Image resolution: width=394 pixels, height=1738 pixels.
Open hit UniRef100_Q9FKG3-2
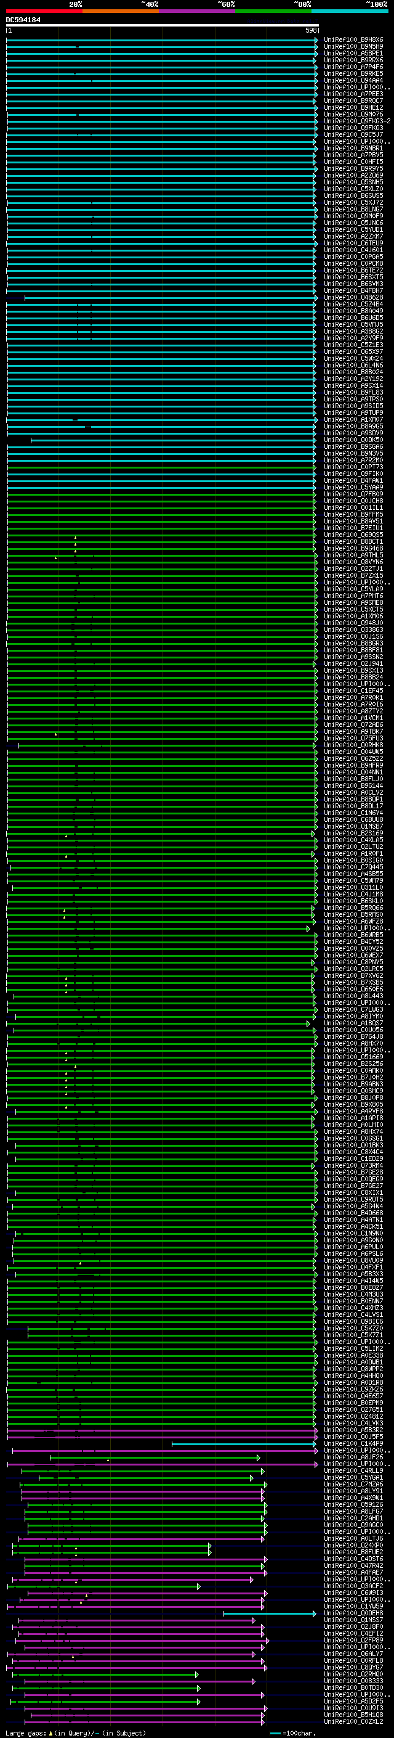click(357, 121)
